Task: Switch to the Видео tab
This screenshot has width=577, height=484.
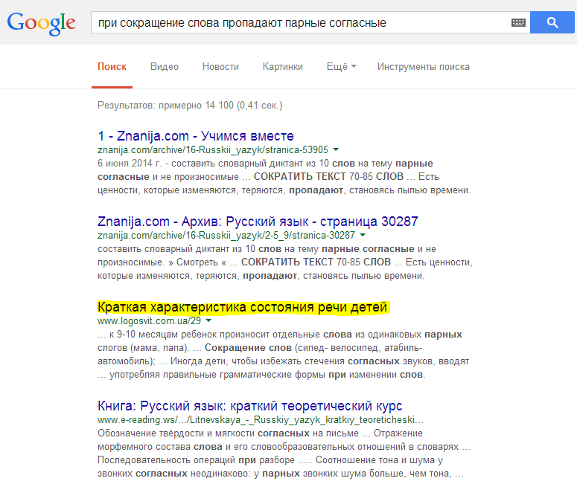Action: click(164, 66)
